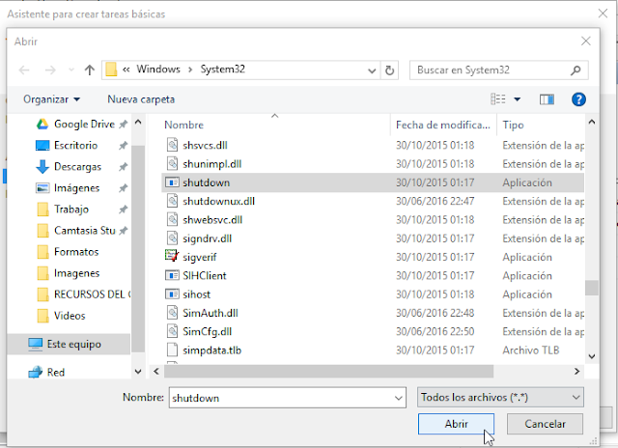
Task: Open view options dropdown arrow
Action: point(518,99)
